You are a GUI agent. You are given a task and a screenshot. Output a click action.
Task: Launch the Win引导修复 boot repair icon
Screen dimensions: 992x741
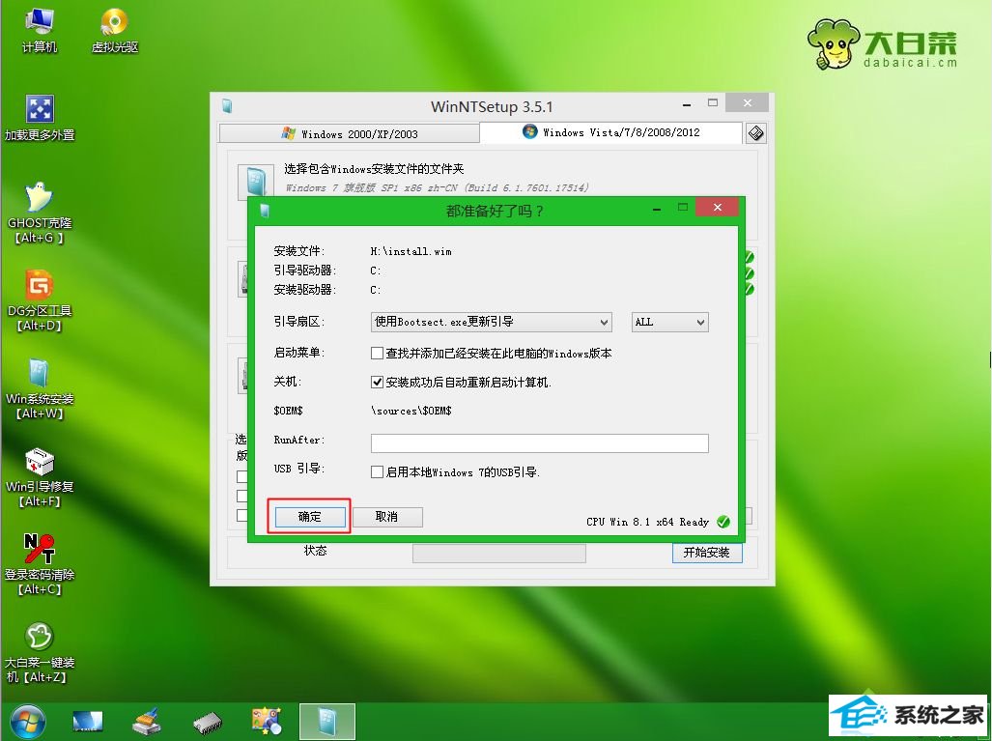[x=40, y=476]
